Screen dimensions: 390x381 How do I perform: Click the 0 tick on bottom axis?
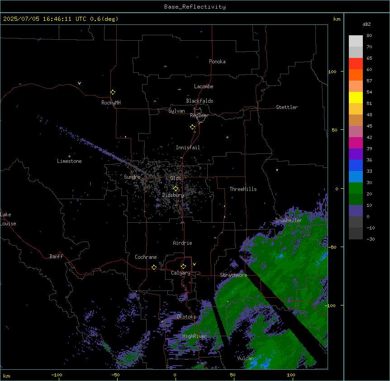click(x=175, y=375)
